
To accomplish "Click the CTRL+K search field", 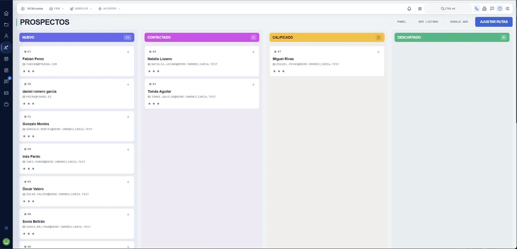I will pos(448,9).
